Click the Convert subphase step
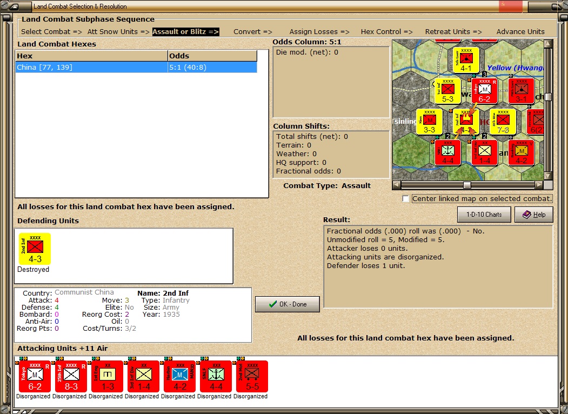The width and height of the screenshot is (568, 414). (252, 31)
